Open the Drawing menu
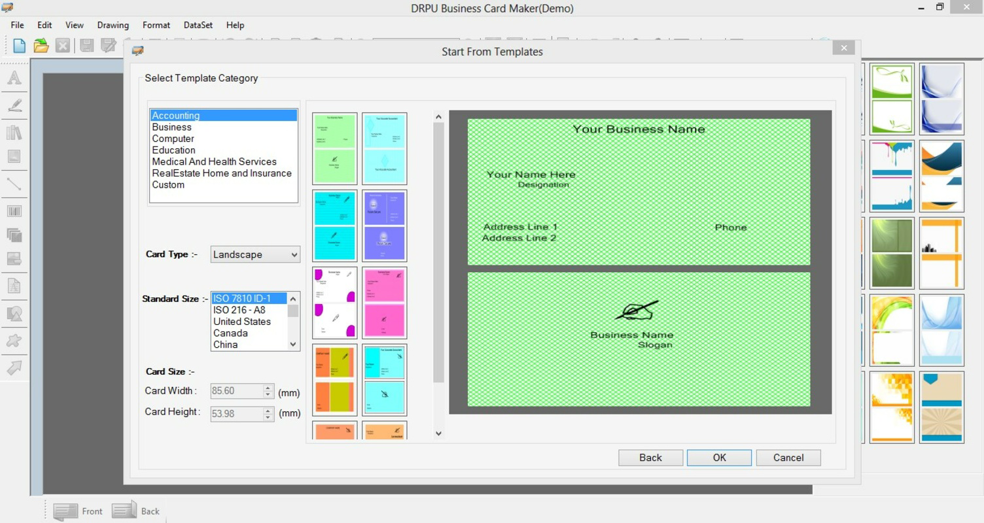Image resolution: width=984 pixels, height=523 pixels. click(113, 25)
